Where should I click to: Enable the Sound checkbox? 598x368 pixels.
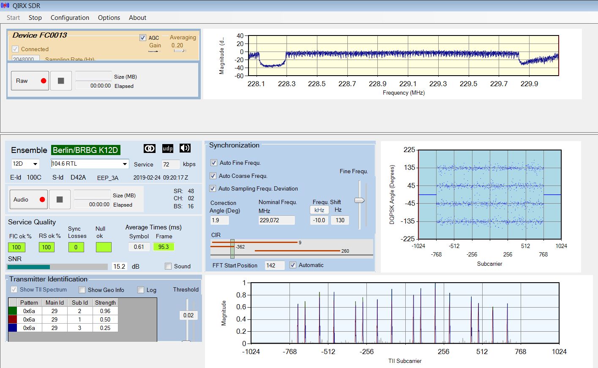point(168,266)
